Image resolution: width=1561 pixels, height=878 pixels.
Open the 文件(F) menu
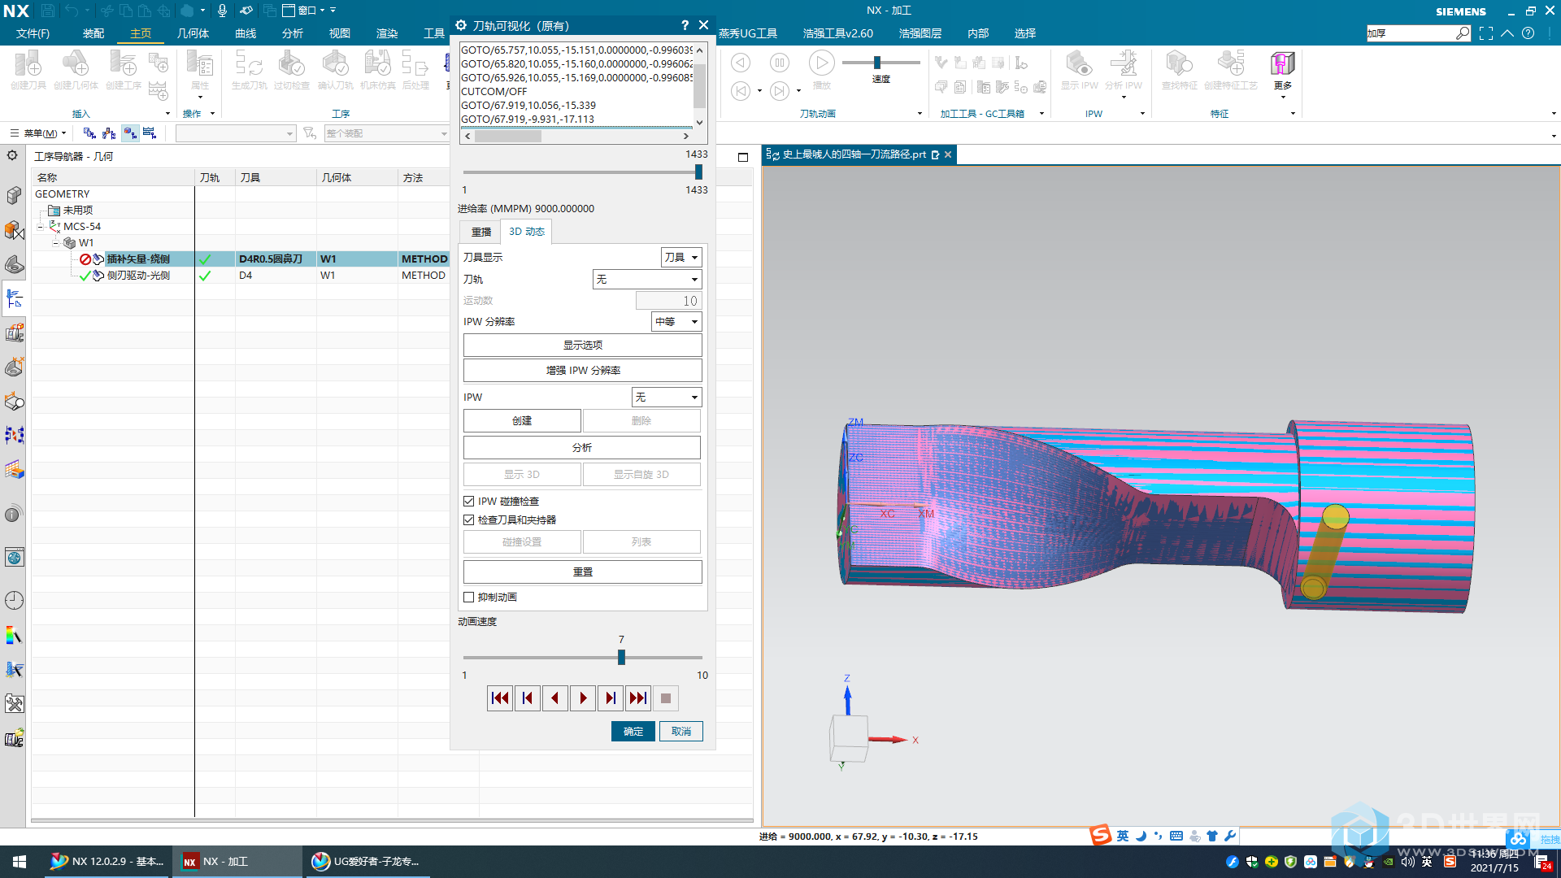[33, 33]
